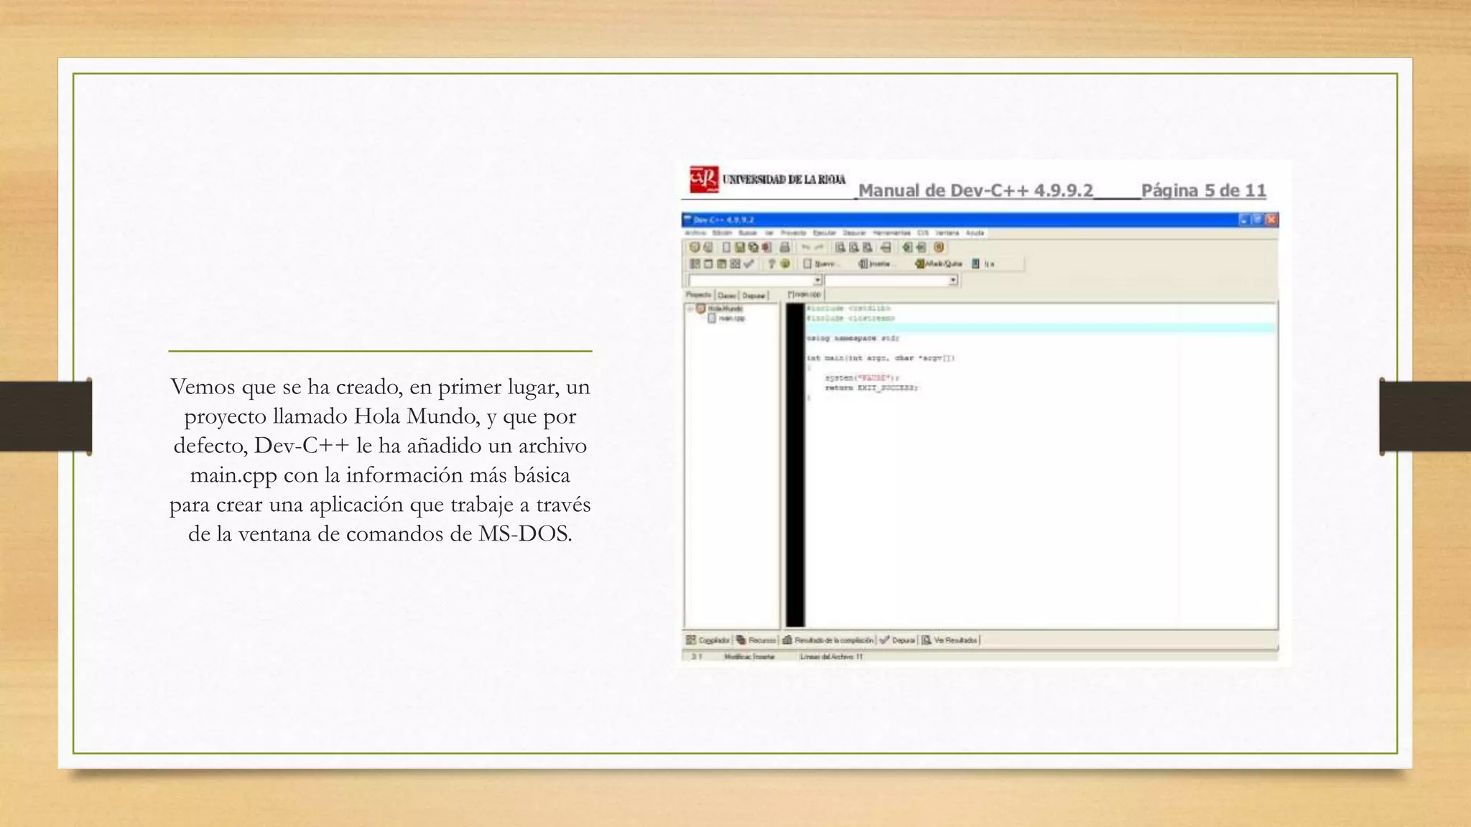The height and width of the screenshot is (827, 1471).
Task: Click the Help question mark icon
Action: coord(771,263)
